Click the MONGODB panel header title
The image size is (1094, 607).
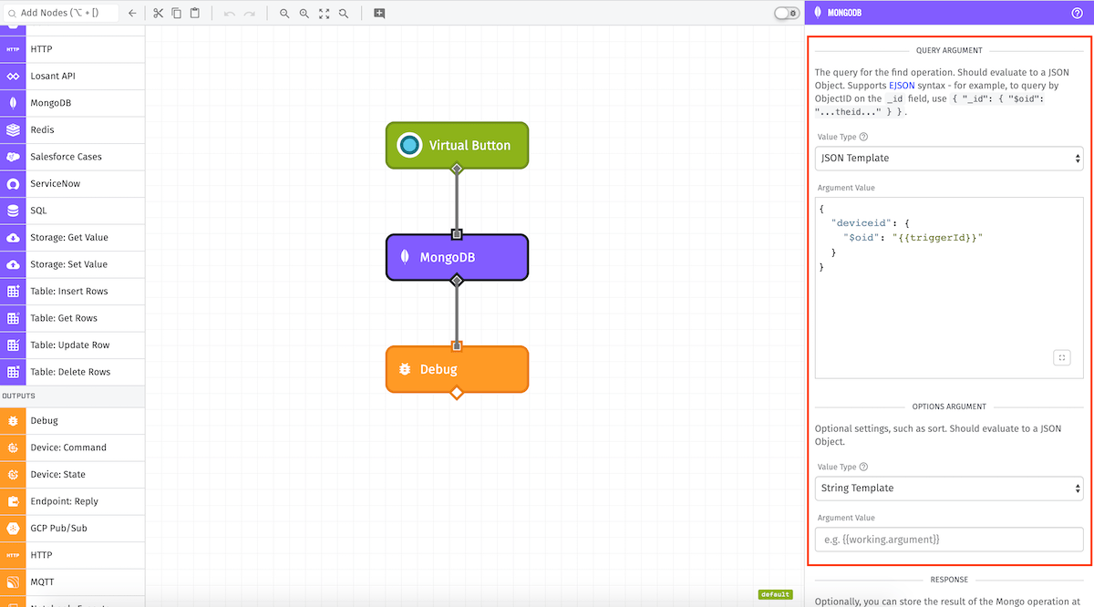pyautogui.click(x=844, y=14)
